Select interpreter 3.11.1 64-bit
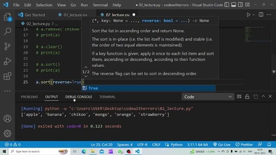 point(198,145)
